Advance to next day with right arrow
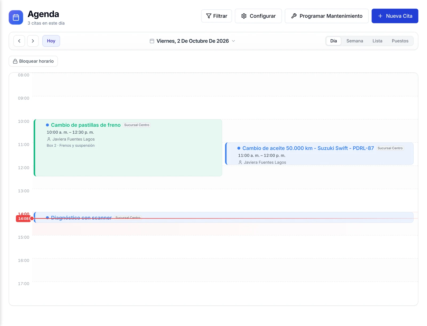The image size is (427, 326). 33,41
